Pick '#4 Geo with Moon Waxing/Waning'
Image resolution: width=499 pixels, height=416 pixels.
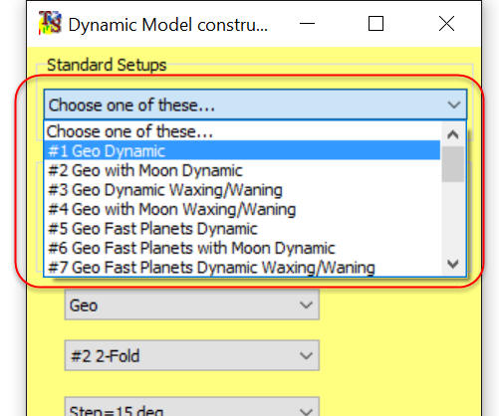(242, 209)
